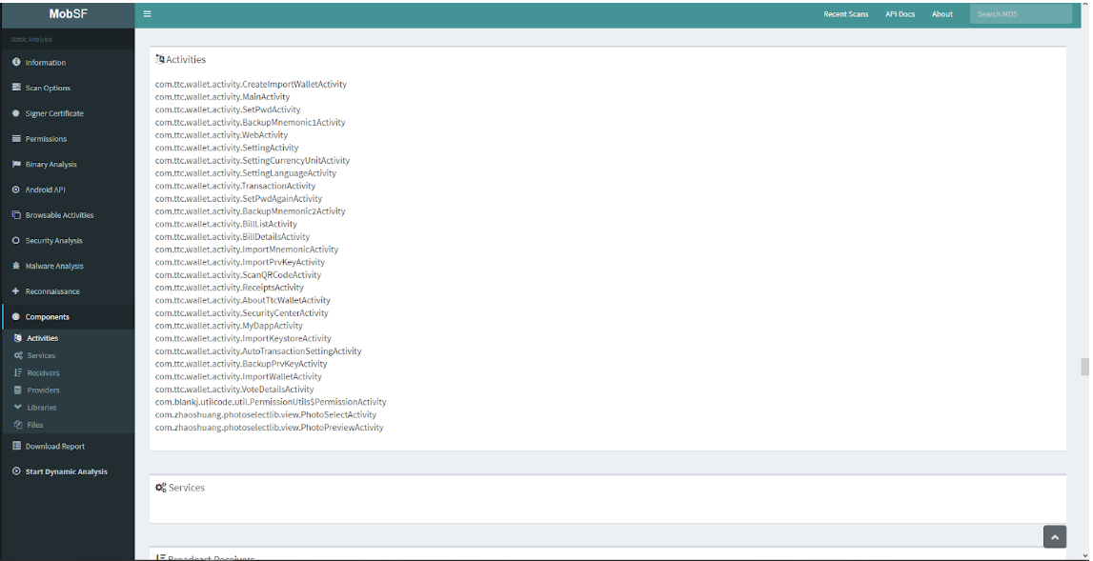Viewport: 1093px width, 561px height.
Task: Click the Scan Options icon
Action: 17,88
